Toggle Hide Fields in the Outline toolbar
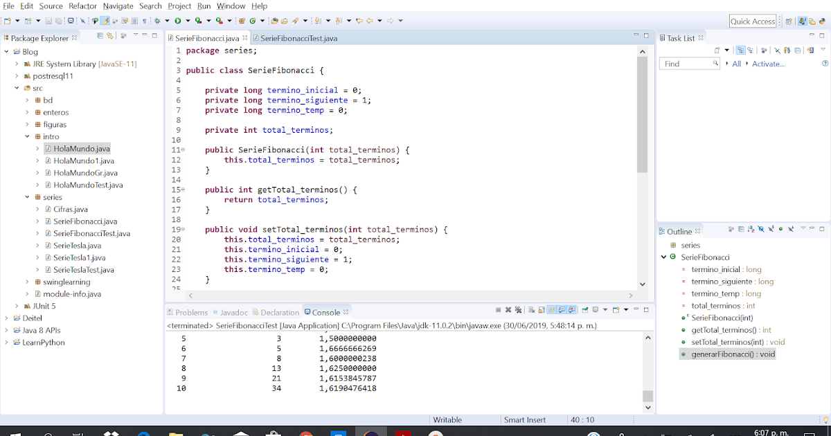Screen dimensions: 831x436 (x=761, y=230)
